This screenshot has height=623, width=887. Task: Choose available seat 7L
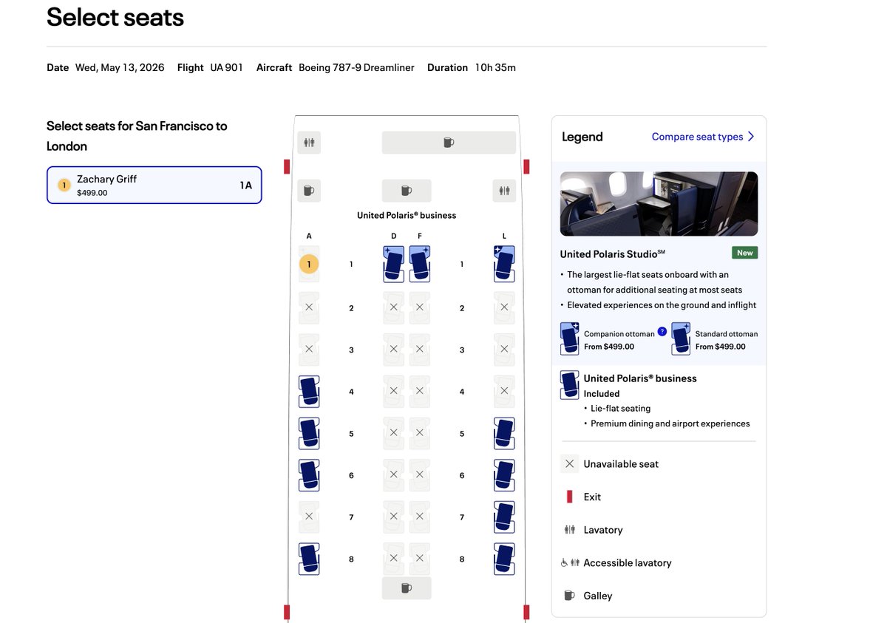[x=504, y=517]
